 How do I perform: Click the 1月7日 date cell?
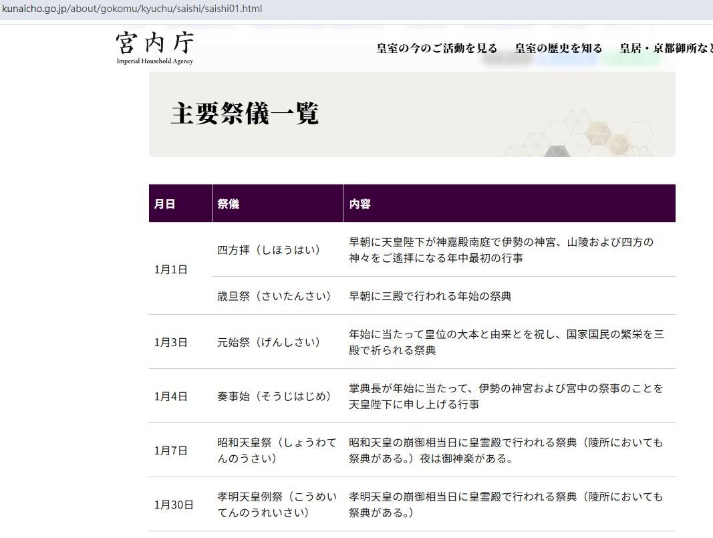click(x=170, y=450)
